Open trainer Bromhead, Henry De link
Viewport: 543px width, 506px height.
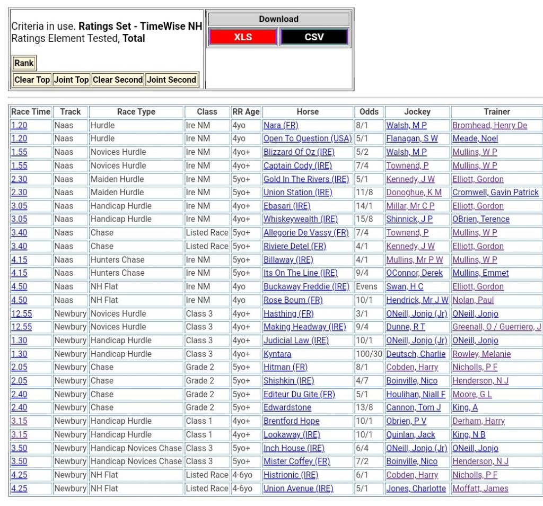(489, 125)
